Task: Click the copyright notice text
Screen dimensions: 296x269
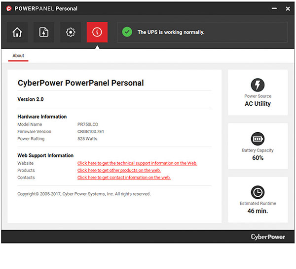Action: pyautogui.click(x=84, y=194)
